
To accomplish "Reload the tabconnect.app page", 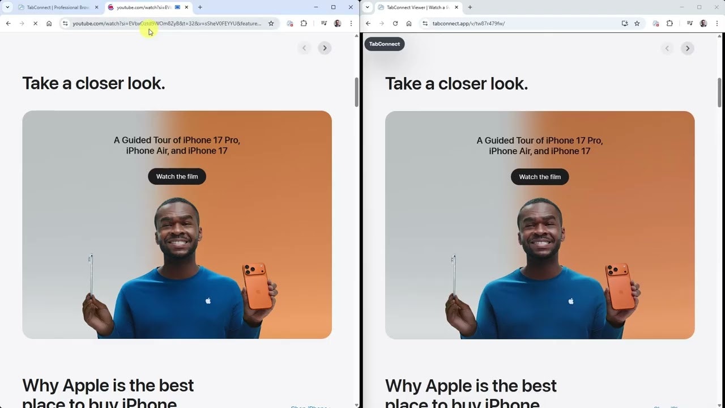I will [x=395, y=23].
